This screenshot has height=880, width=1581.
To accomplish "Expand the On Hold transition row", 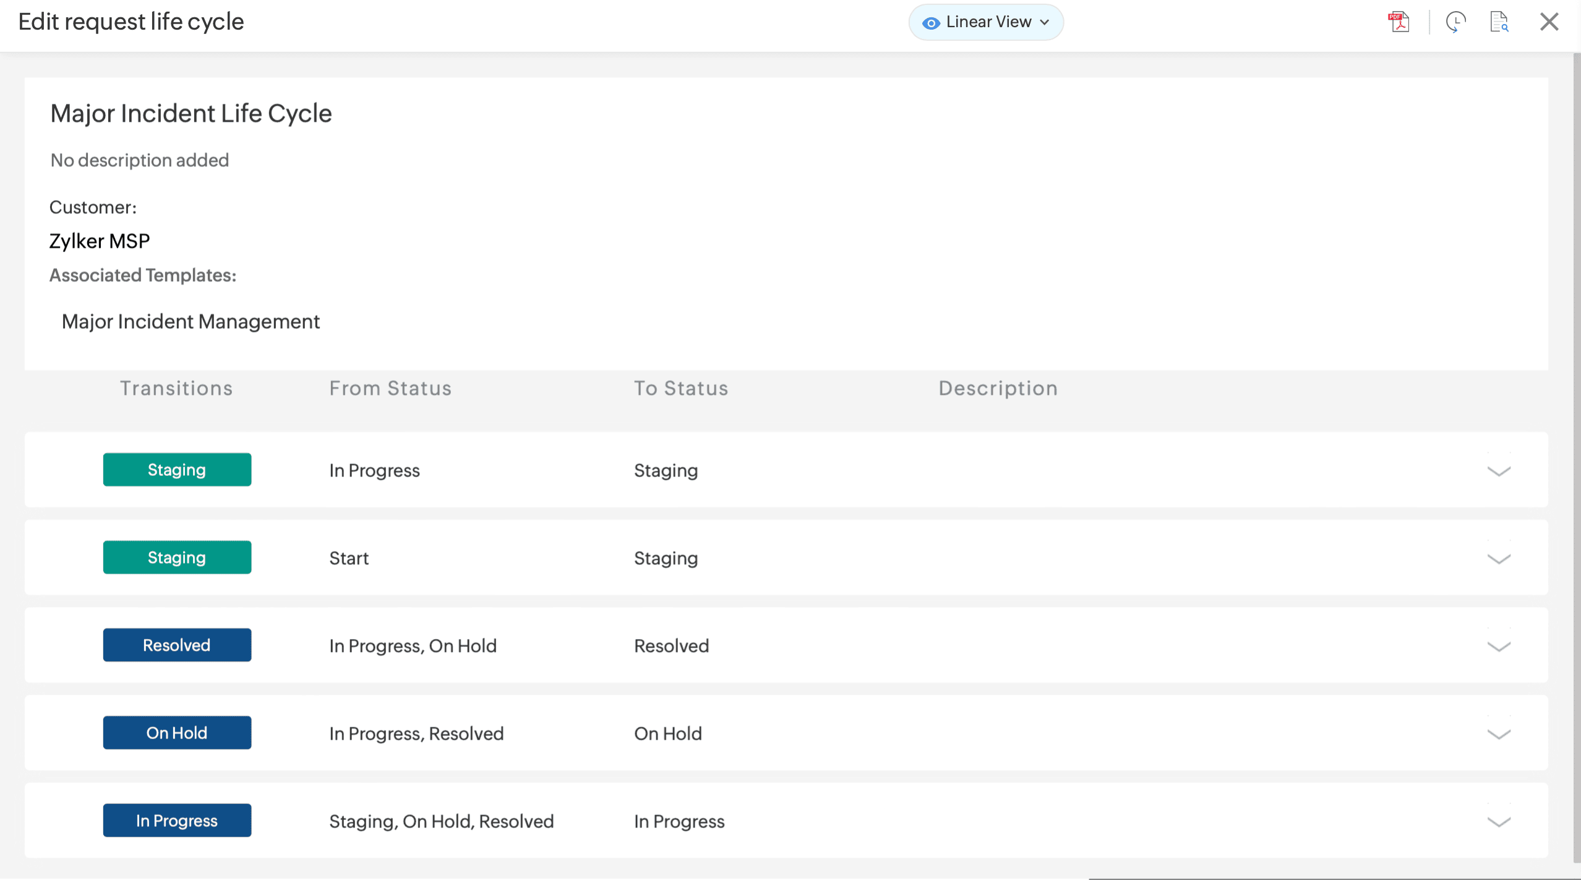I will (x=1498, y=734).
